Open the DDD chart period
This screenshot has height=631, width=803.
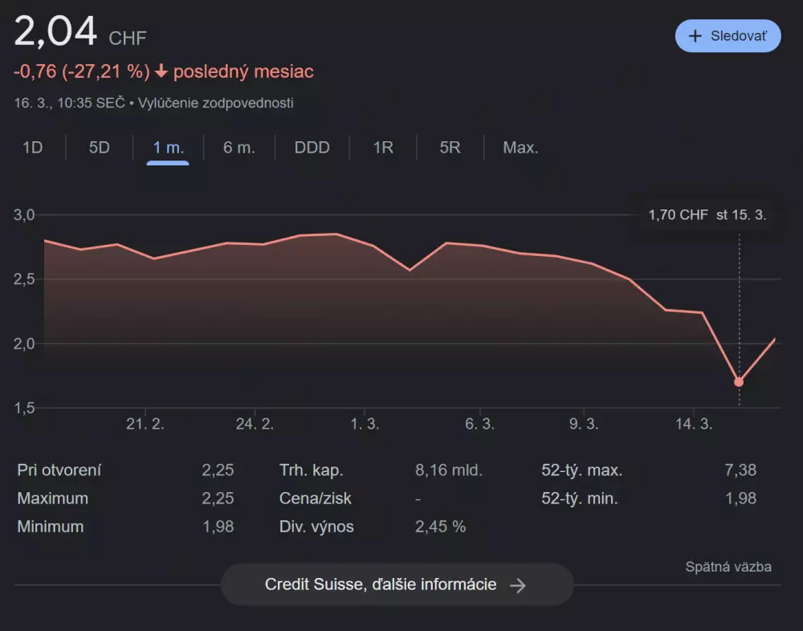(x=312, y=148)
